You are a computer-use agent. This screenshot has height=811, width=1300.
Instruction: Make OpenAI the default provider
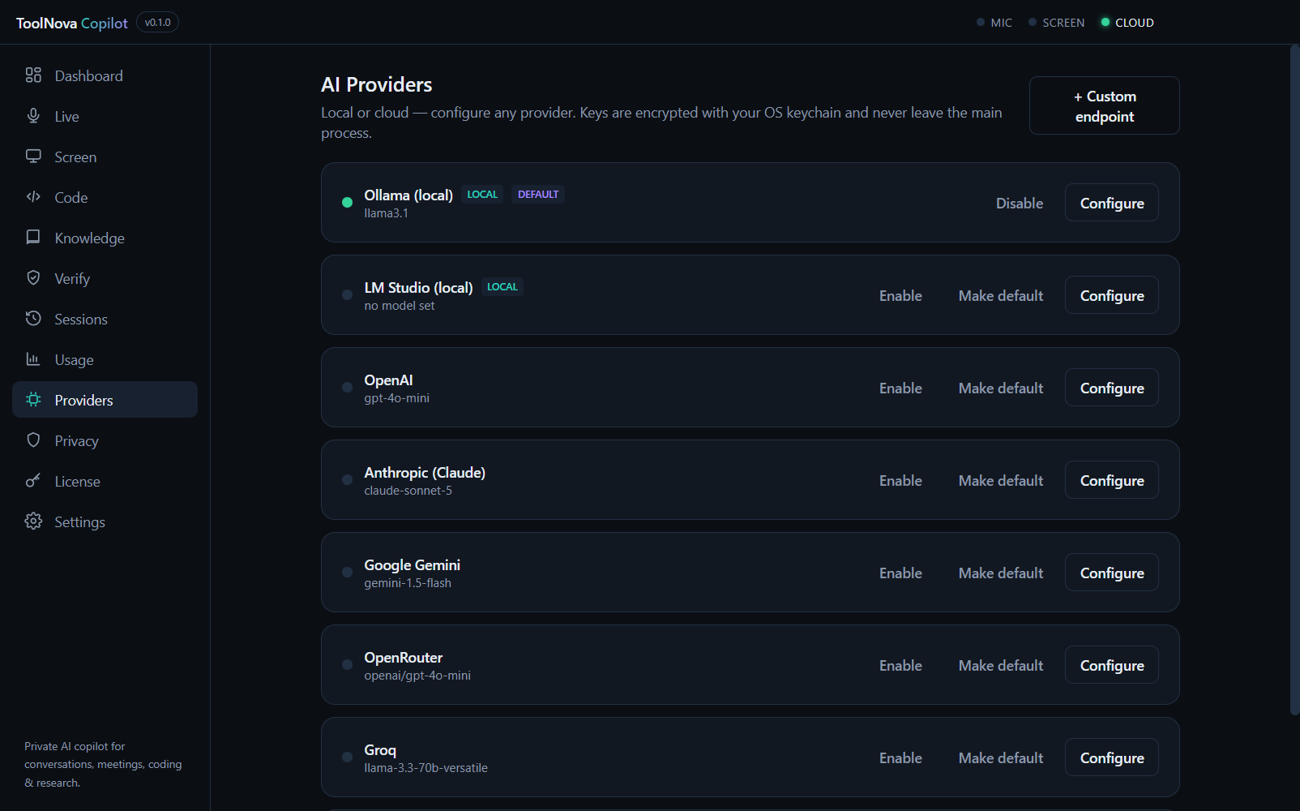click(x=1000, y=388)
